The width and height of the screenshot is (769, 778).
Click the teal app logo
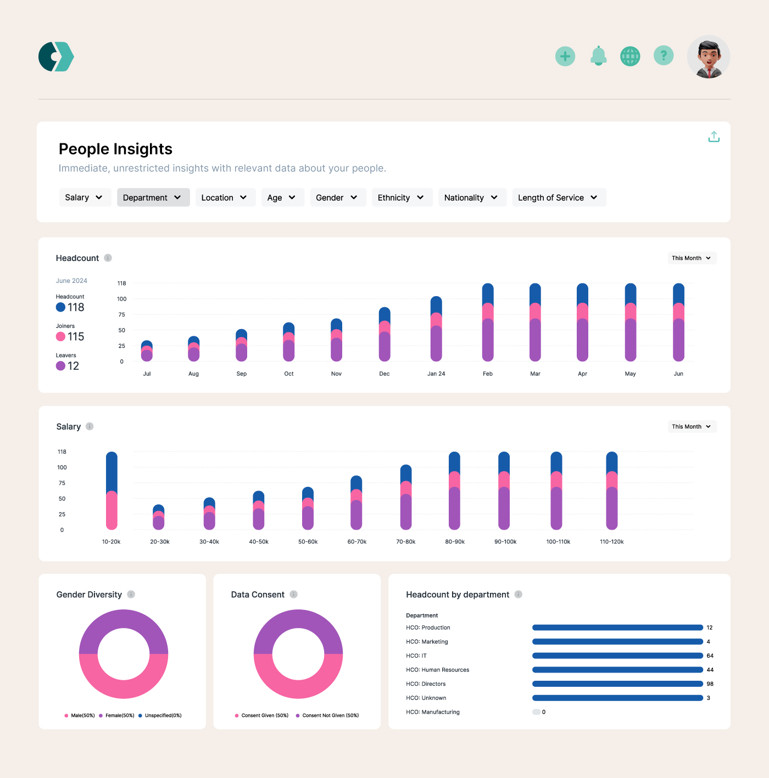tap(56, 57)
